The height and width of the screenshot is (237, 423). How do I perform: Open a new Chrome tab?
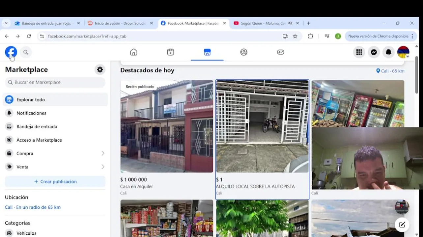[x=308, y=23]
